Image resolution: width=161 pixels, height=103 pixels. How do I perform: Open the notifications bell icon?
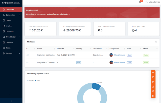pos(140,2)
